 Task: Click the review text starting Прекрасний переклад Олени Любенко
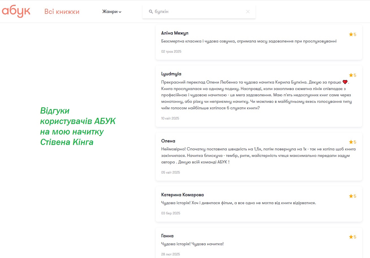point(256,95)
